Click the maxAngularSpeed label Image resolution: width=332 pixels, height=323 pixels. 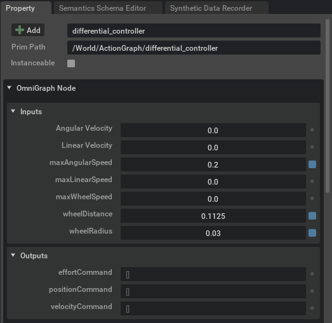[81, 162]
